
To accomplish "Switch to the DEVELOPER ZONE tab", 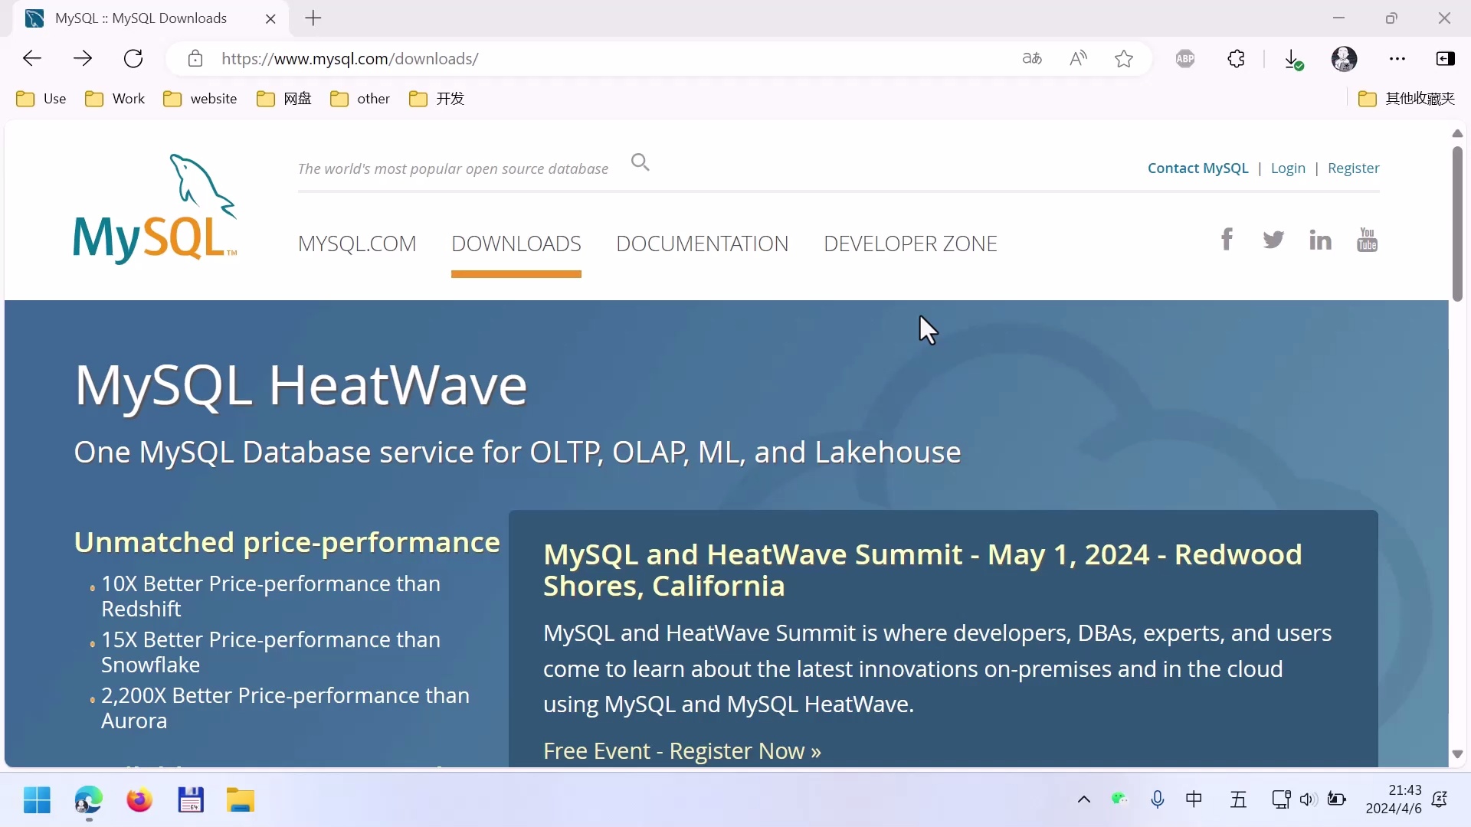I will tap(909, 244).
